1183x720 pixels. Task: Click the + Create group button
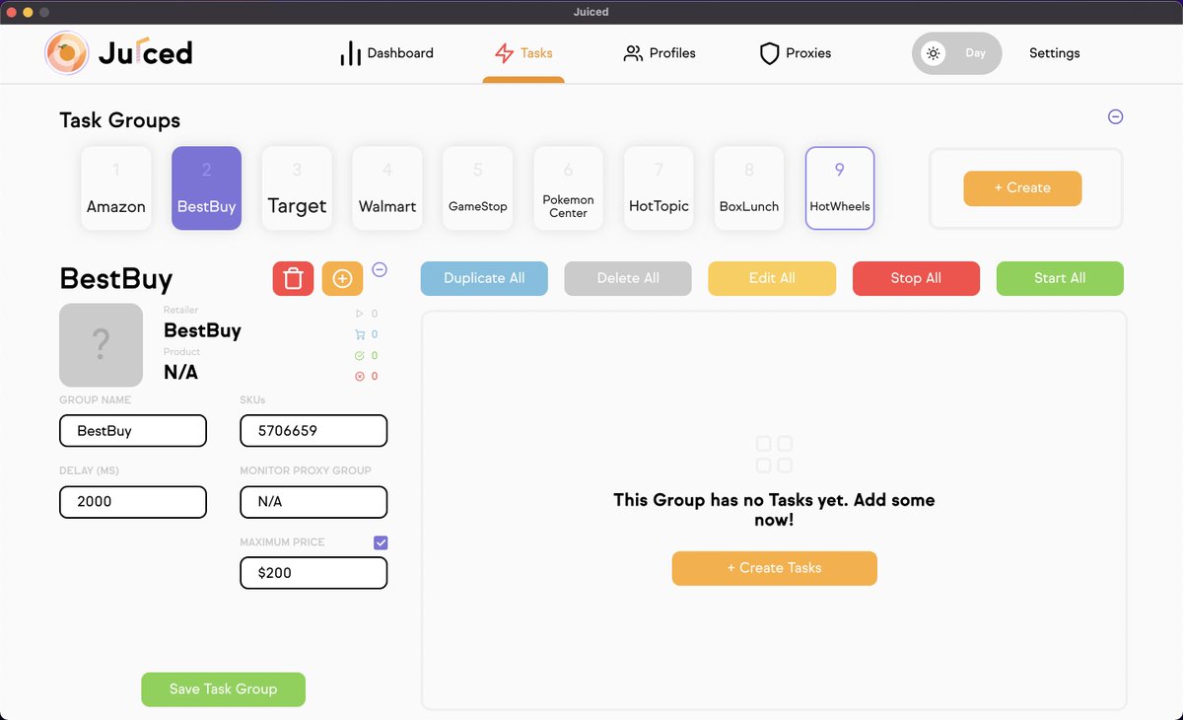click(1022, 187)
